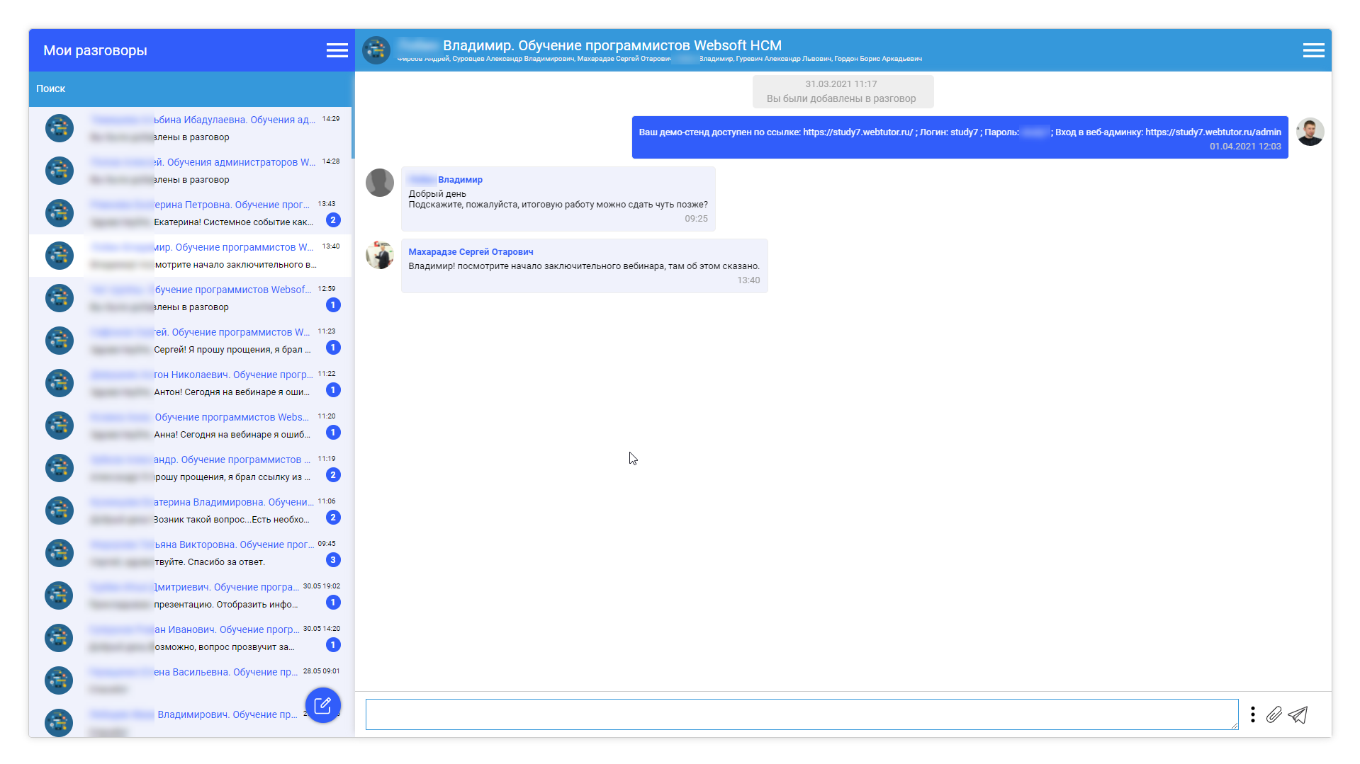This screenshot has width=1360, height=764.
Task: Select the conversation with Екатерина Петровна
Action: [x=191, y=213]
